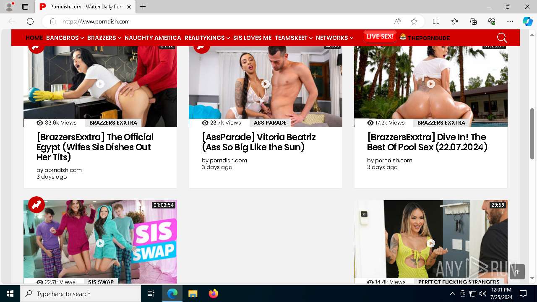Click porndish.com author link under first card
The height and width of the screenshot is (302, 537).
(63, 170)
